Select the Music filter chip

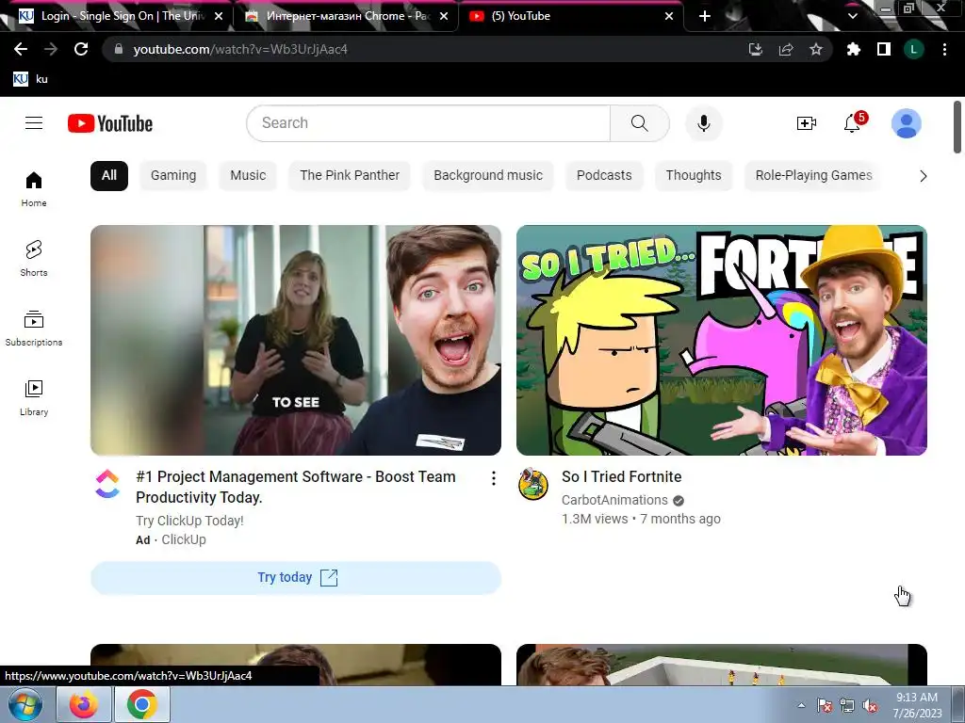(x=248, y=176)
